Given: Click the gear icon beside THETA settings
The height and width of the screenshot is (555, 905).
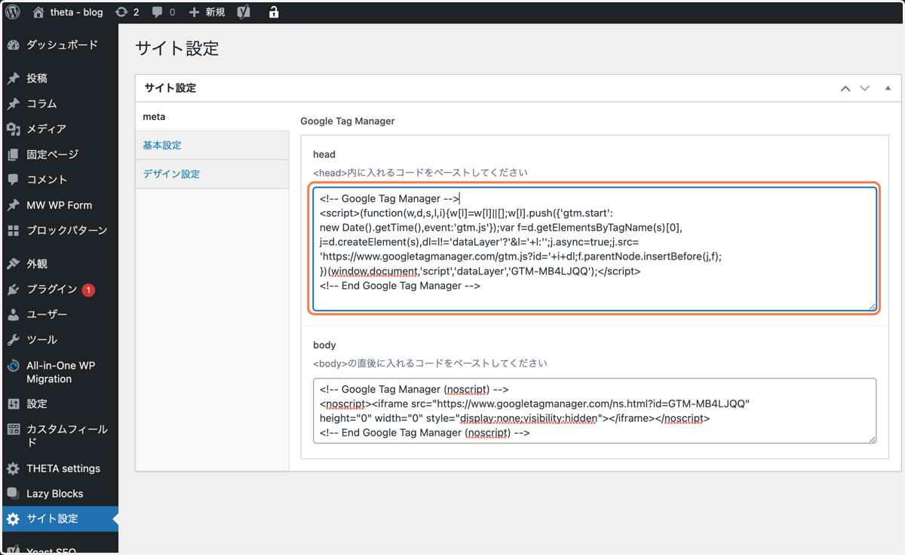Looking at the screenshot, I should (13, 468).
